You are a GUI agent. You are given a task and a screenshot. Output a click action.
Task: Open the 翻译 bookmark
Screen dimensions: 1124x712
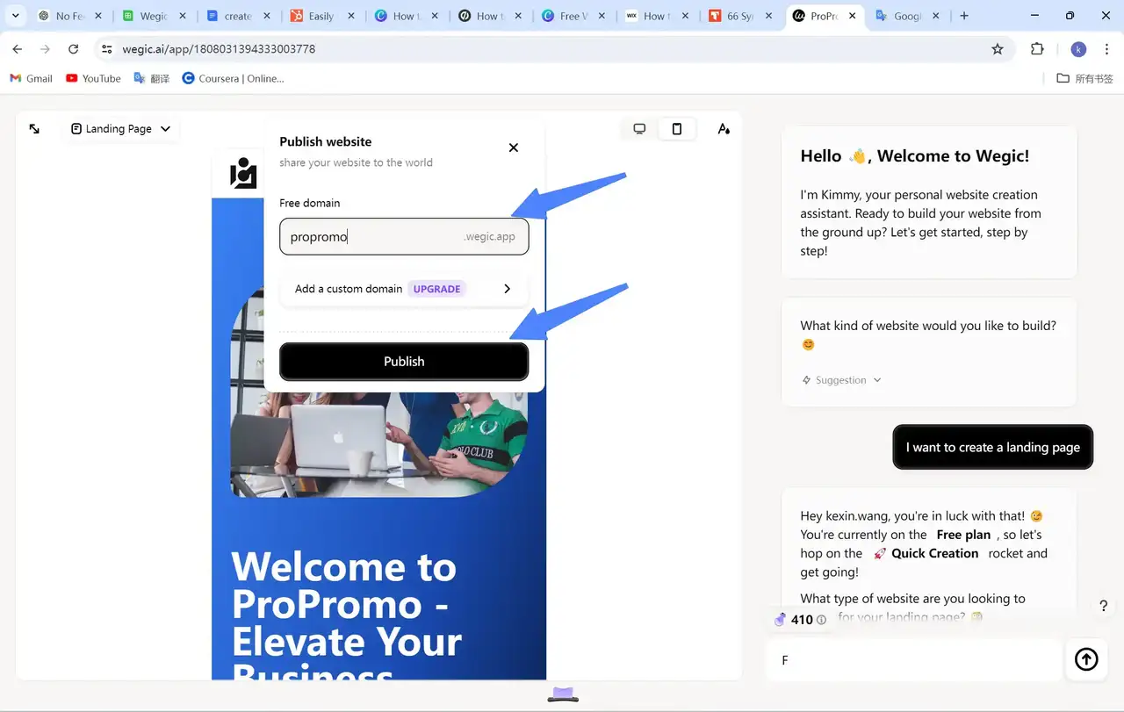(x=151, y=78)
